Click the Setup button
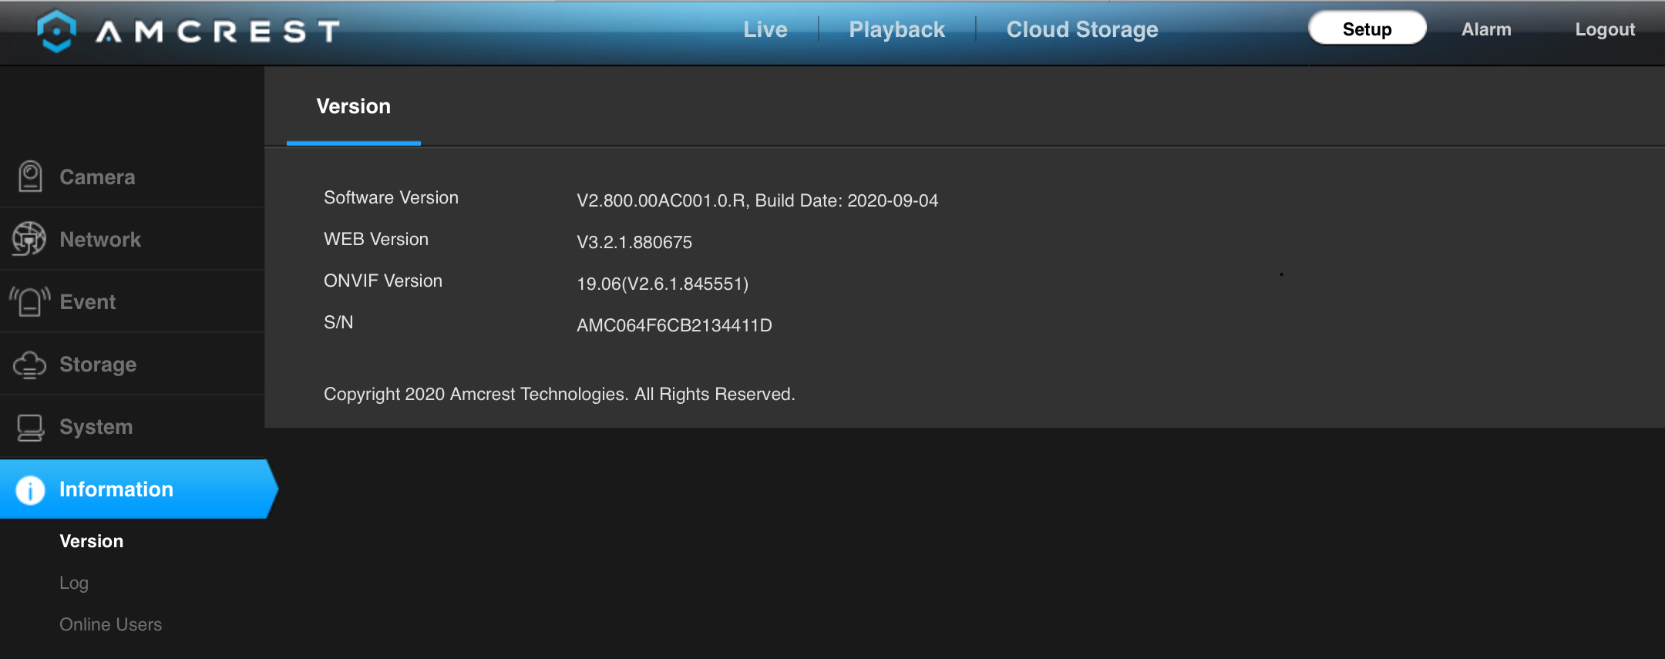The width and height of the screenshot is (1665, 659). click(1367, 29)
